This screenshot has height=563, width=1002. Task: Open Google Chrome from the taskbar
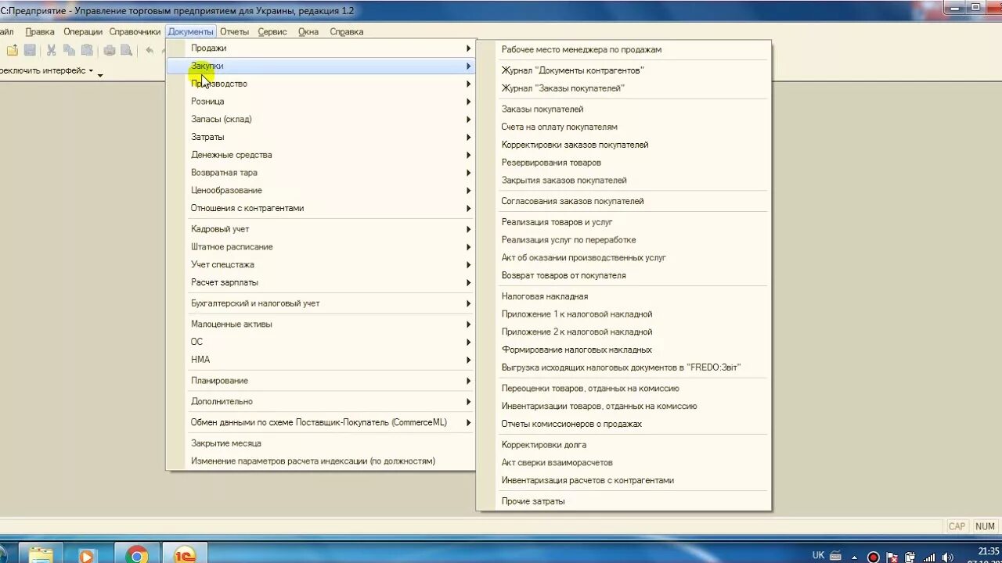point(136,554)
